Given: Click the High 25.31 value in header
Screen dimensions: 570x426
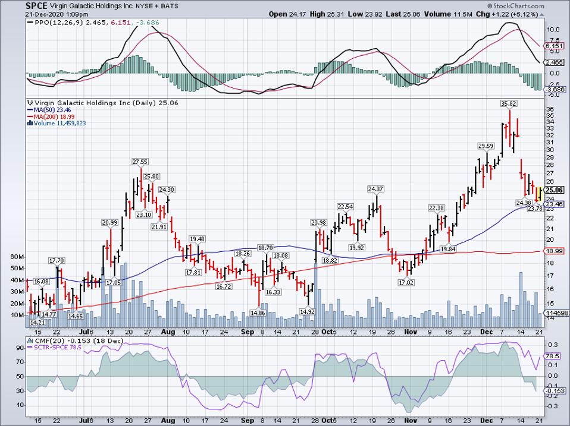Looking at the screenshot, I should click(327, 14).
